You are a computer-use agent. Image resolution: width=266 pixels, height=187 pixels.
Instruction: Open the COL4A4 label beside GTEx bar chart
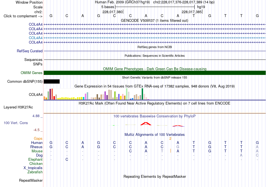(x=36, y=94)
